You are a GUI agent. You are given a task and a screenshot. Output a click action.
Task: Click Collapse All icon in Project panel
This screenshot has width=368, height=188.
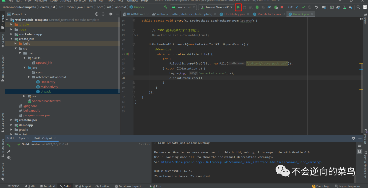point(103,14)
